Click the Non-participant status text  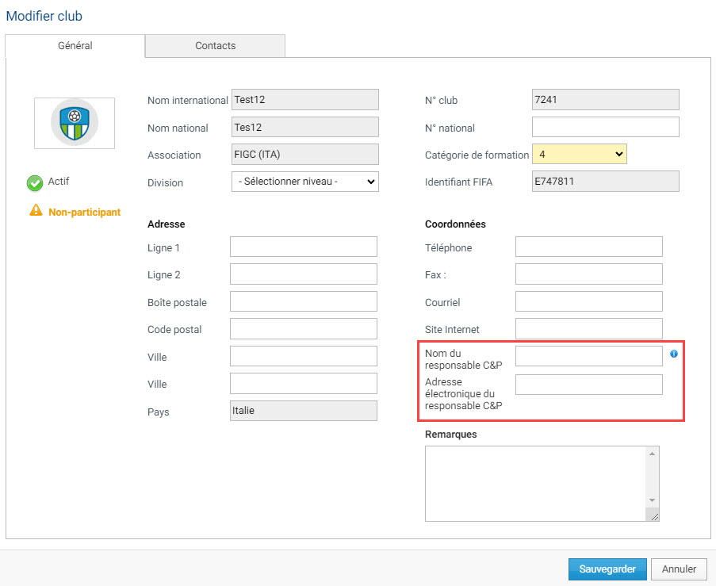[85, 212]
